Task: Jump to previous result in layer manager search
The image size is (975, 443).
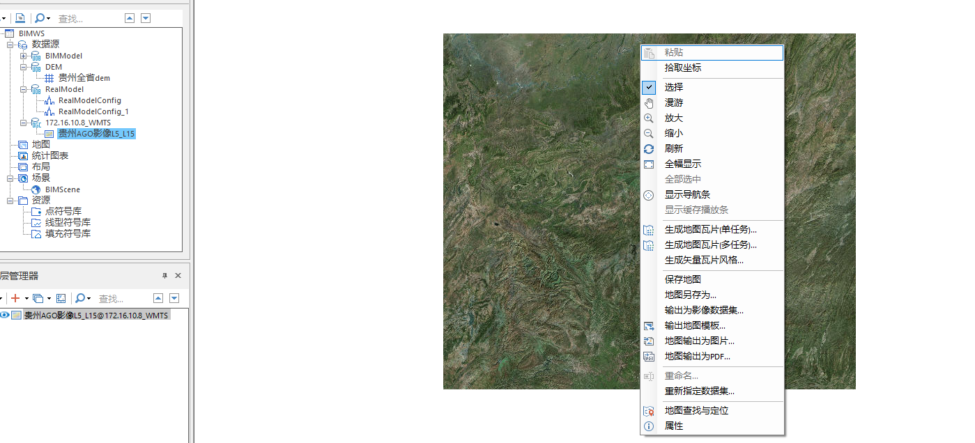Action: click(x=158, y=298)
